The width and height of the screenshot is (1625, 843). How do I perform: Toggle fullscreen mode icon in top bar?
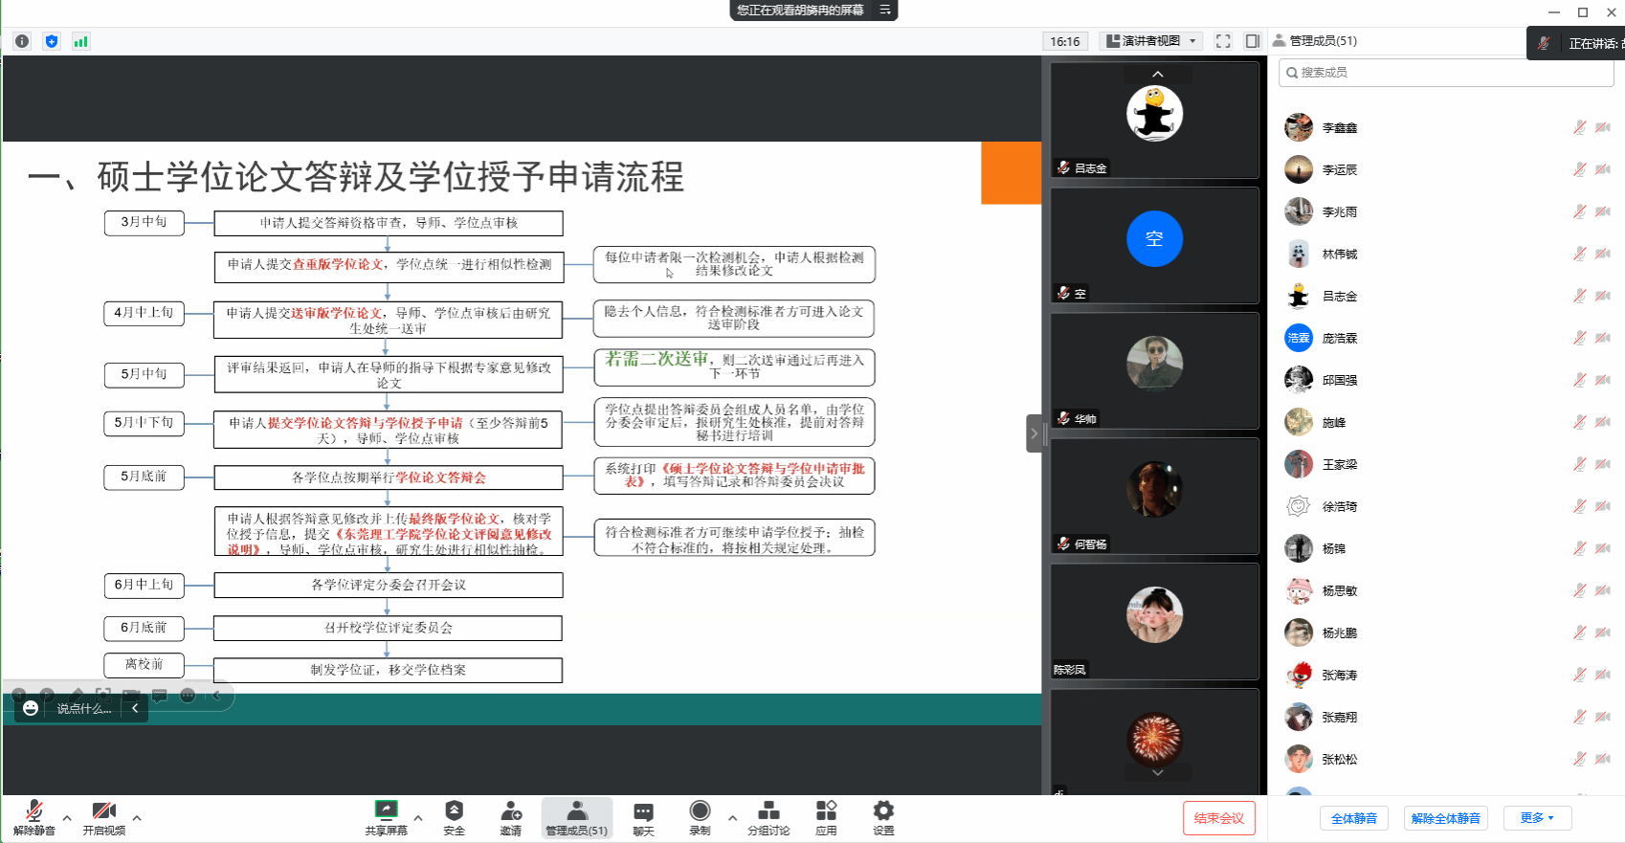[x=1223, y=41]
